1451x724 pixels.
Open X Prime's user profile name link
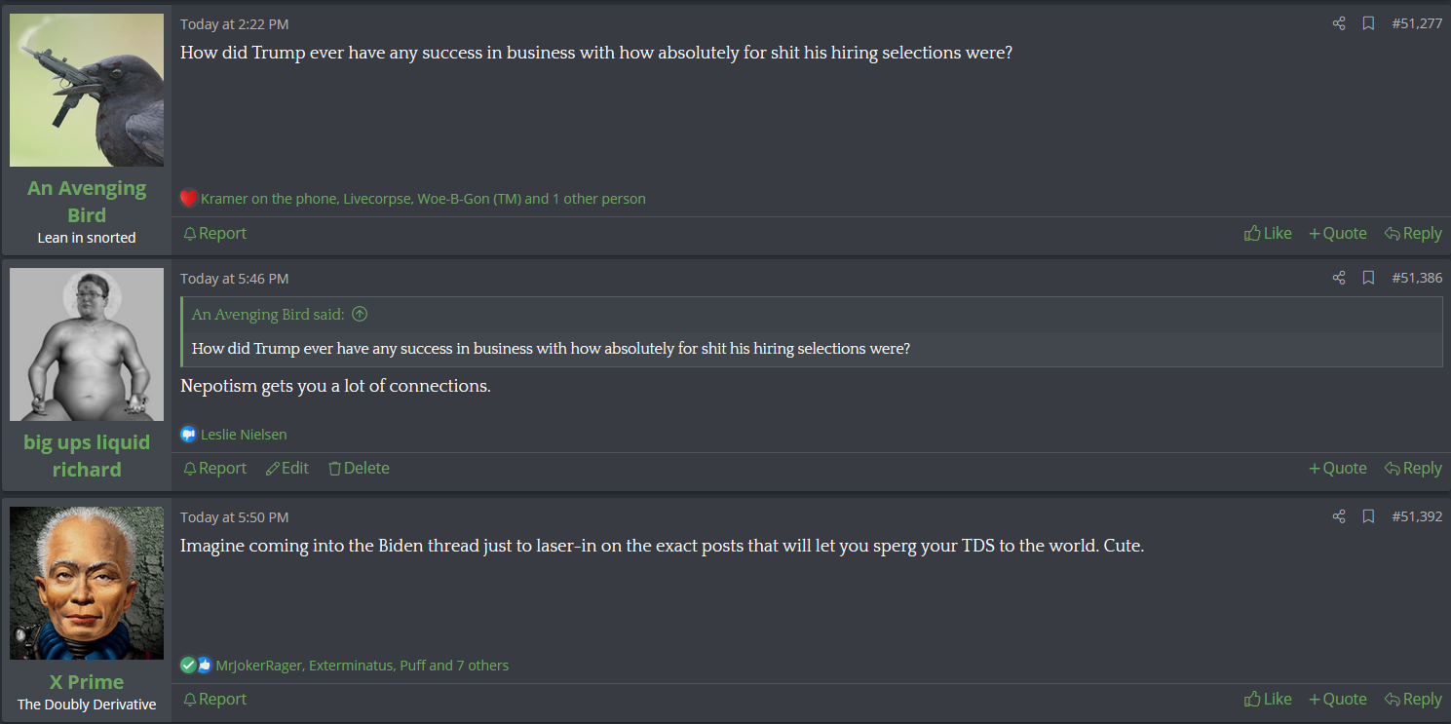(87, 681)
